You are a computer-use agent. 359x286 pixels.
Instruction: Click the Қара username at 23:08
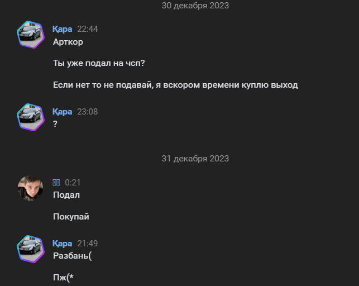pyautogui.click(x=62, y=112)
